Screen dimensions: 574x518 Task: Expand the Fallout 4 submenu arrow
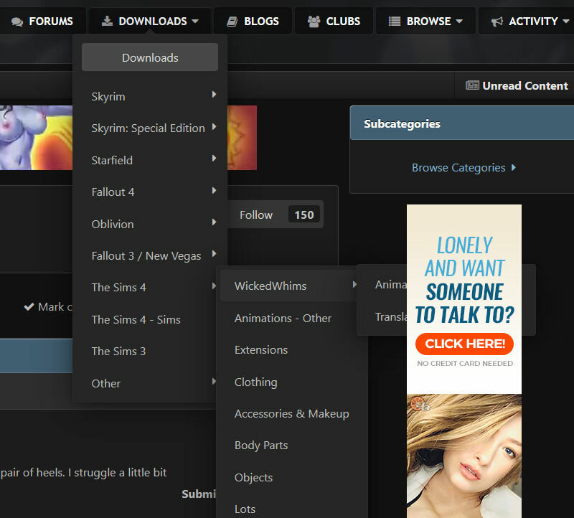(x=214, y=190)
